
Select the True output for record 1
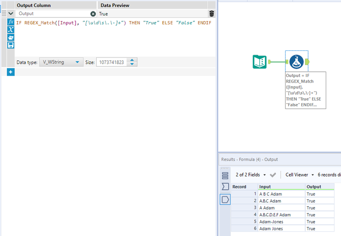(320, 194)
